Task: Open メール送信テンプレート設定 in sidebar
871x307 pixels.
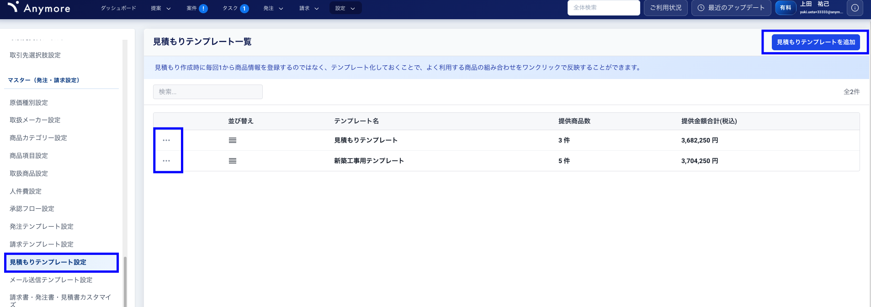Action: (51, 280)
